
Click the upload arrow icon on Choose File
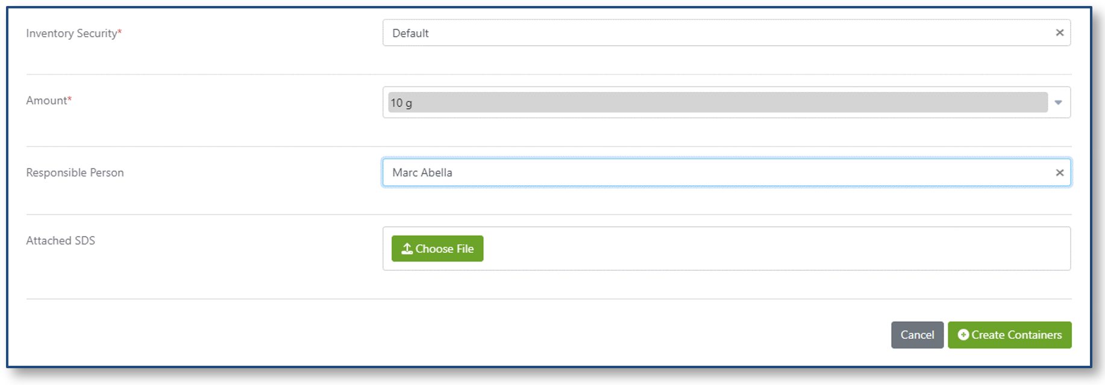point(407,248)
